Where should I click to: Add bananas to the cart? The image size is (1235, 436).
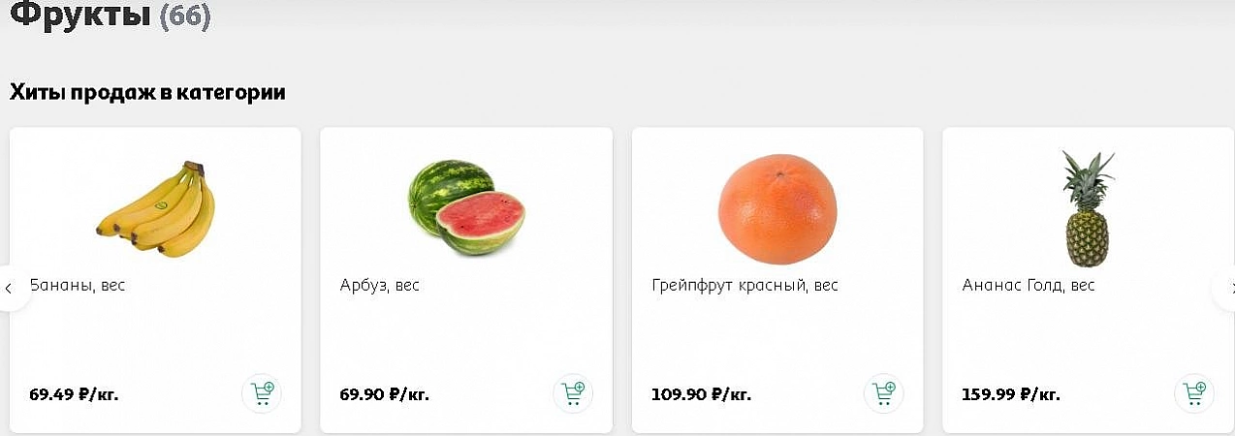262,393
